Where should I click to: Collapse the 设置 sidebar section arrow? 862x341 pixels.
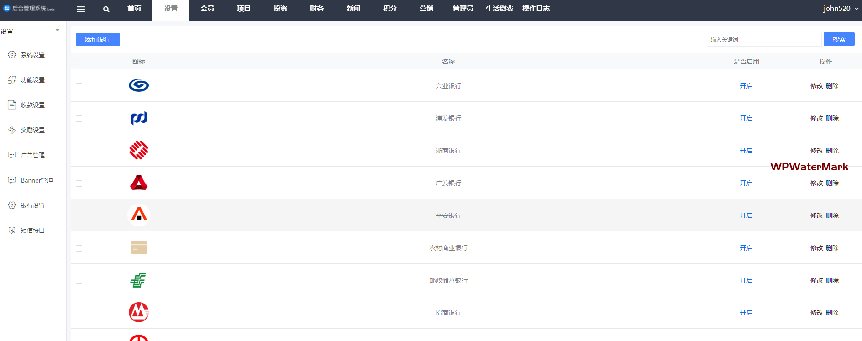point(58,31)
